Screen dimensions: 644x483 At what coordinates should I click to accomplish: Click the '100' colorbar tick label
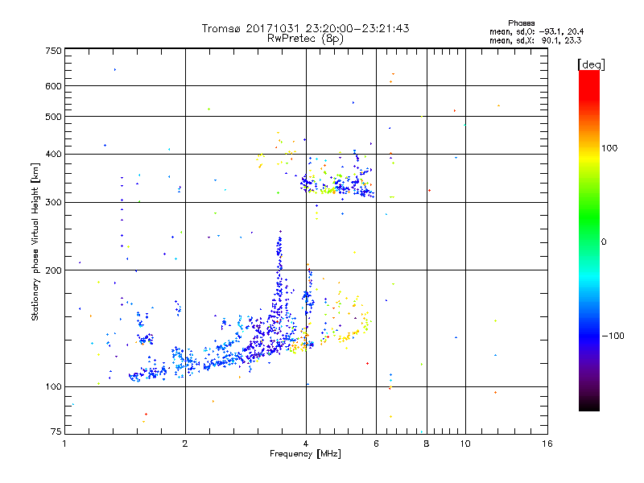[609, 148]
